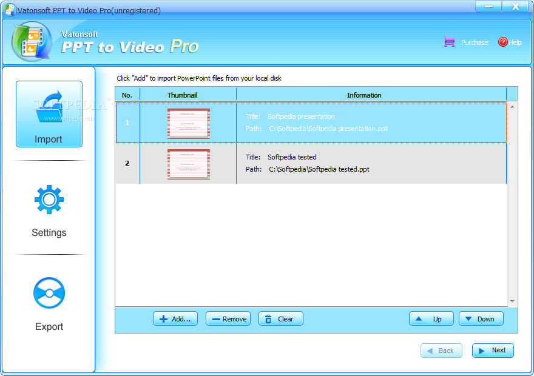
Task: Click path 'C:\Softpedia\Softpedia presentation.ppt'
Action: 328,129
